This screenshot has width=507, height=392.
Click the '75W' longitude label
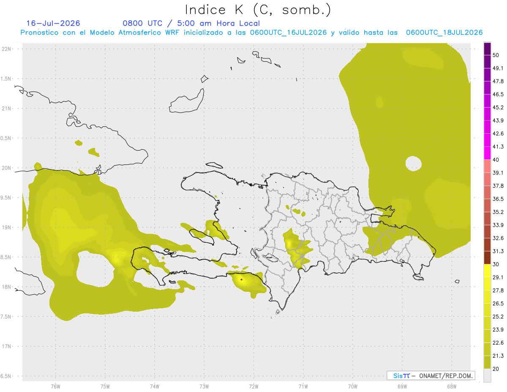coord(105,387)
